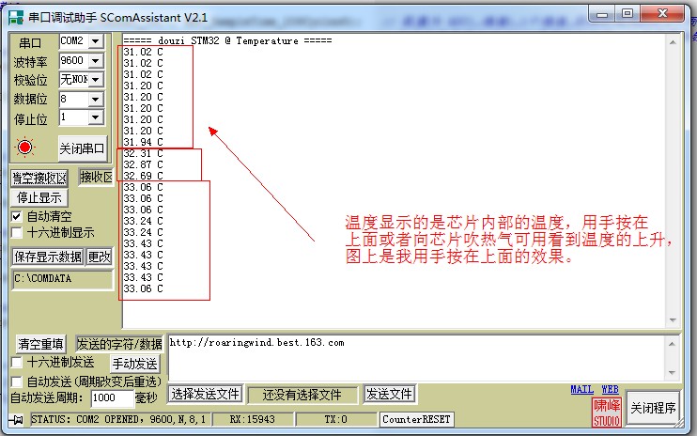The image size is (697, 436).
Task: Open the 波特率 9600 baud rate dropdown
Action: (96, 60)
